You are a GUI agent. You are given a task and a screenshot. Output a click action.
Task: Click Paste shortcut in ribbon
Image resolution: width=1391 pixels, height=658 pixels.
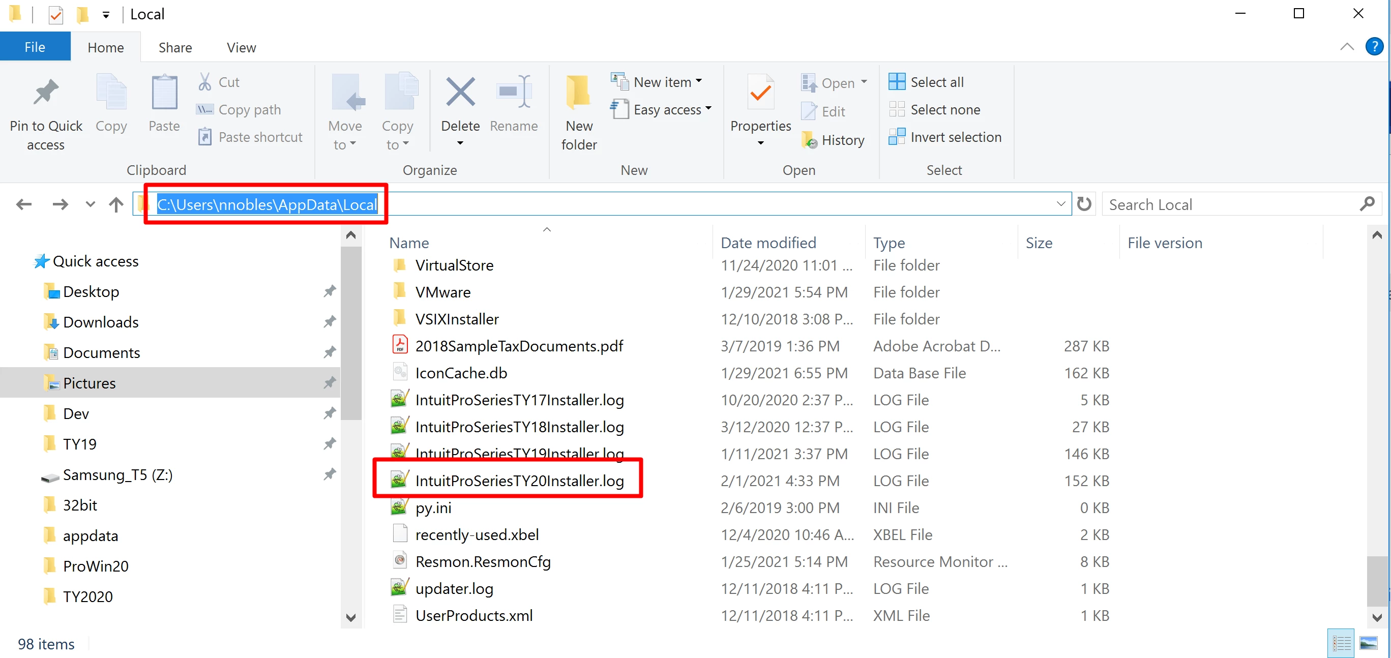tap(250, 137)
